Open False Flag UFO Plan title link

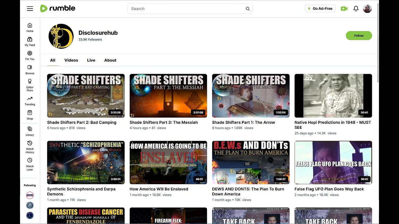tap(329, 189)
